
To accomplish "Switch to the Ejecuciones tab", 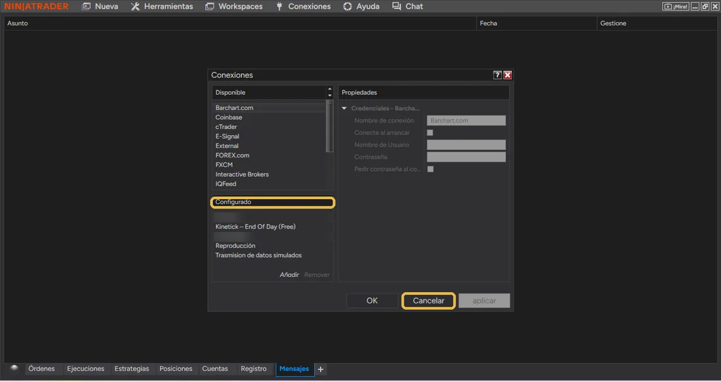I will (85, 369).
